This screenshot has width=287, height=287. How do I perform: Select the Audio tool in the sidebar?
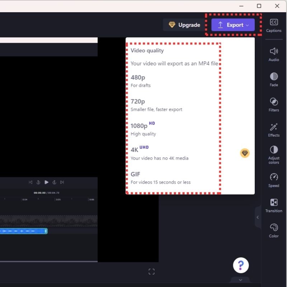point(274,54)
